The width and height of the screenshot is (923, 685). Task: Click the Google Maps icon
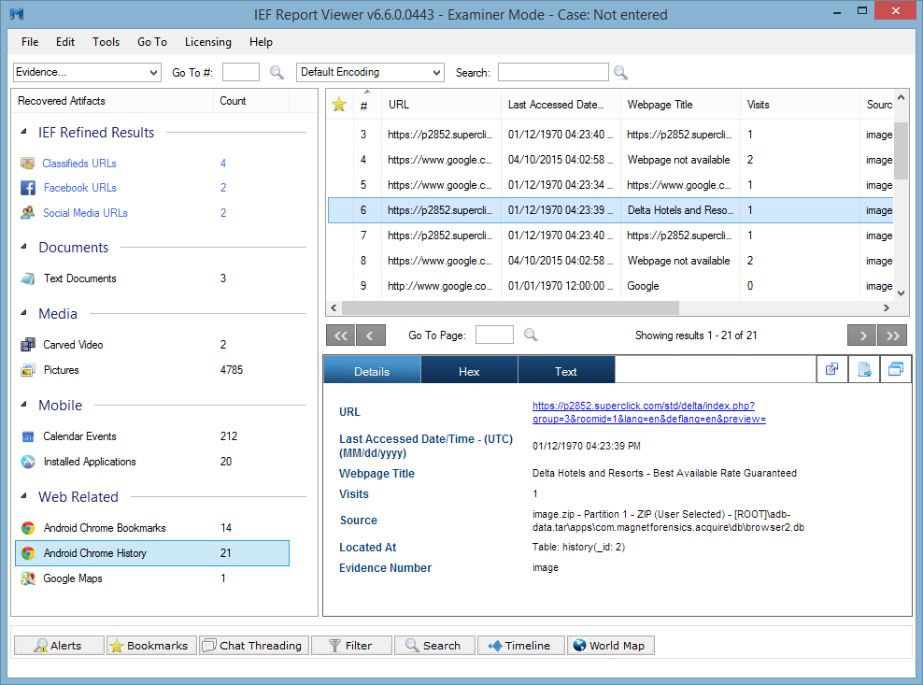tap(28, 578)
